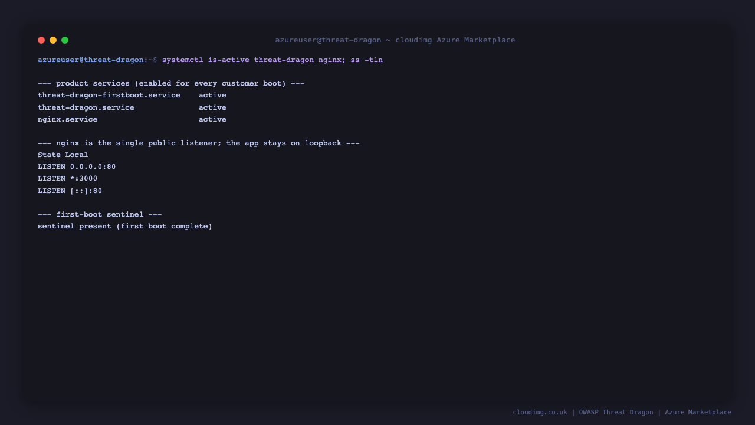Click the cloudimg.co.uk footer text
The height and width of the screenshot is (425, 755).
pyautogui.click(x=540, y=412)
